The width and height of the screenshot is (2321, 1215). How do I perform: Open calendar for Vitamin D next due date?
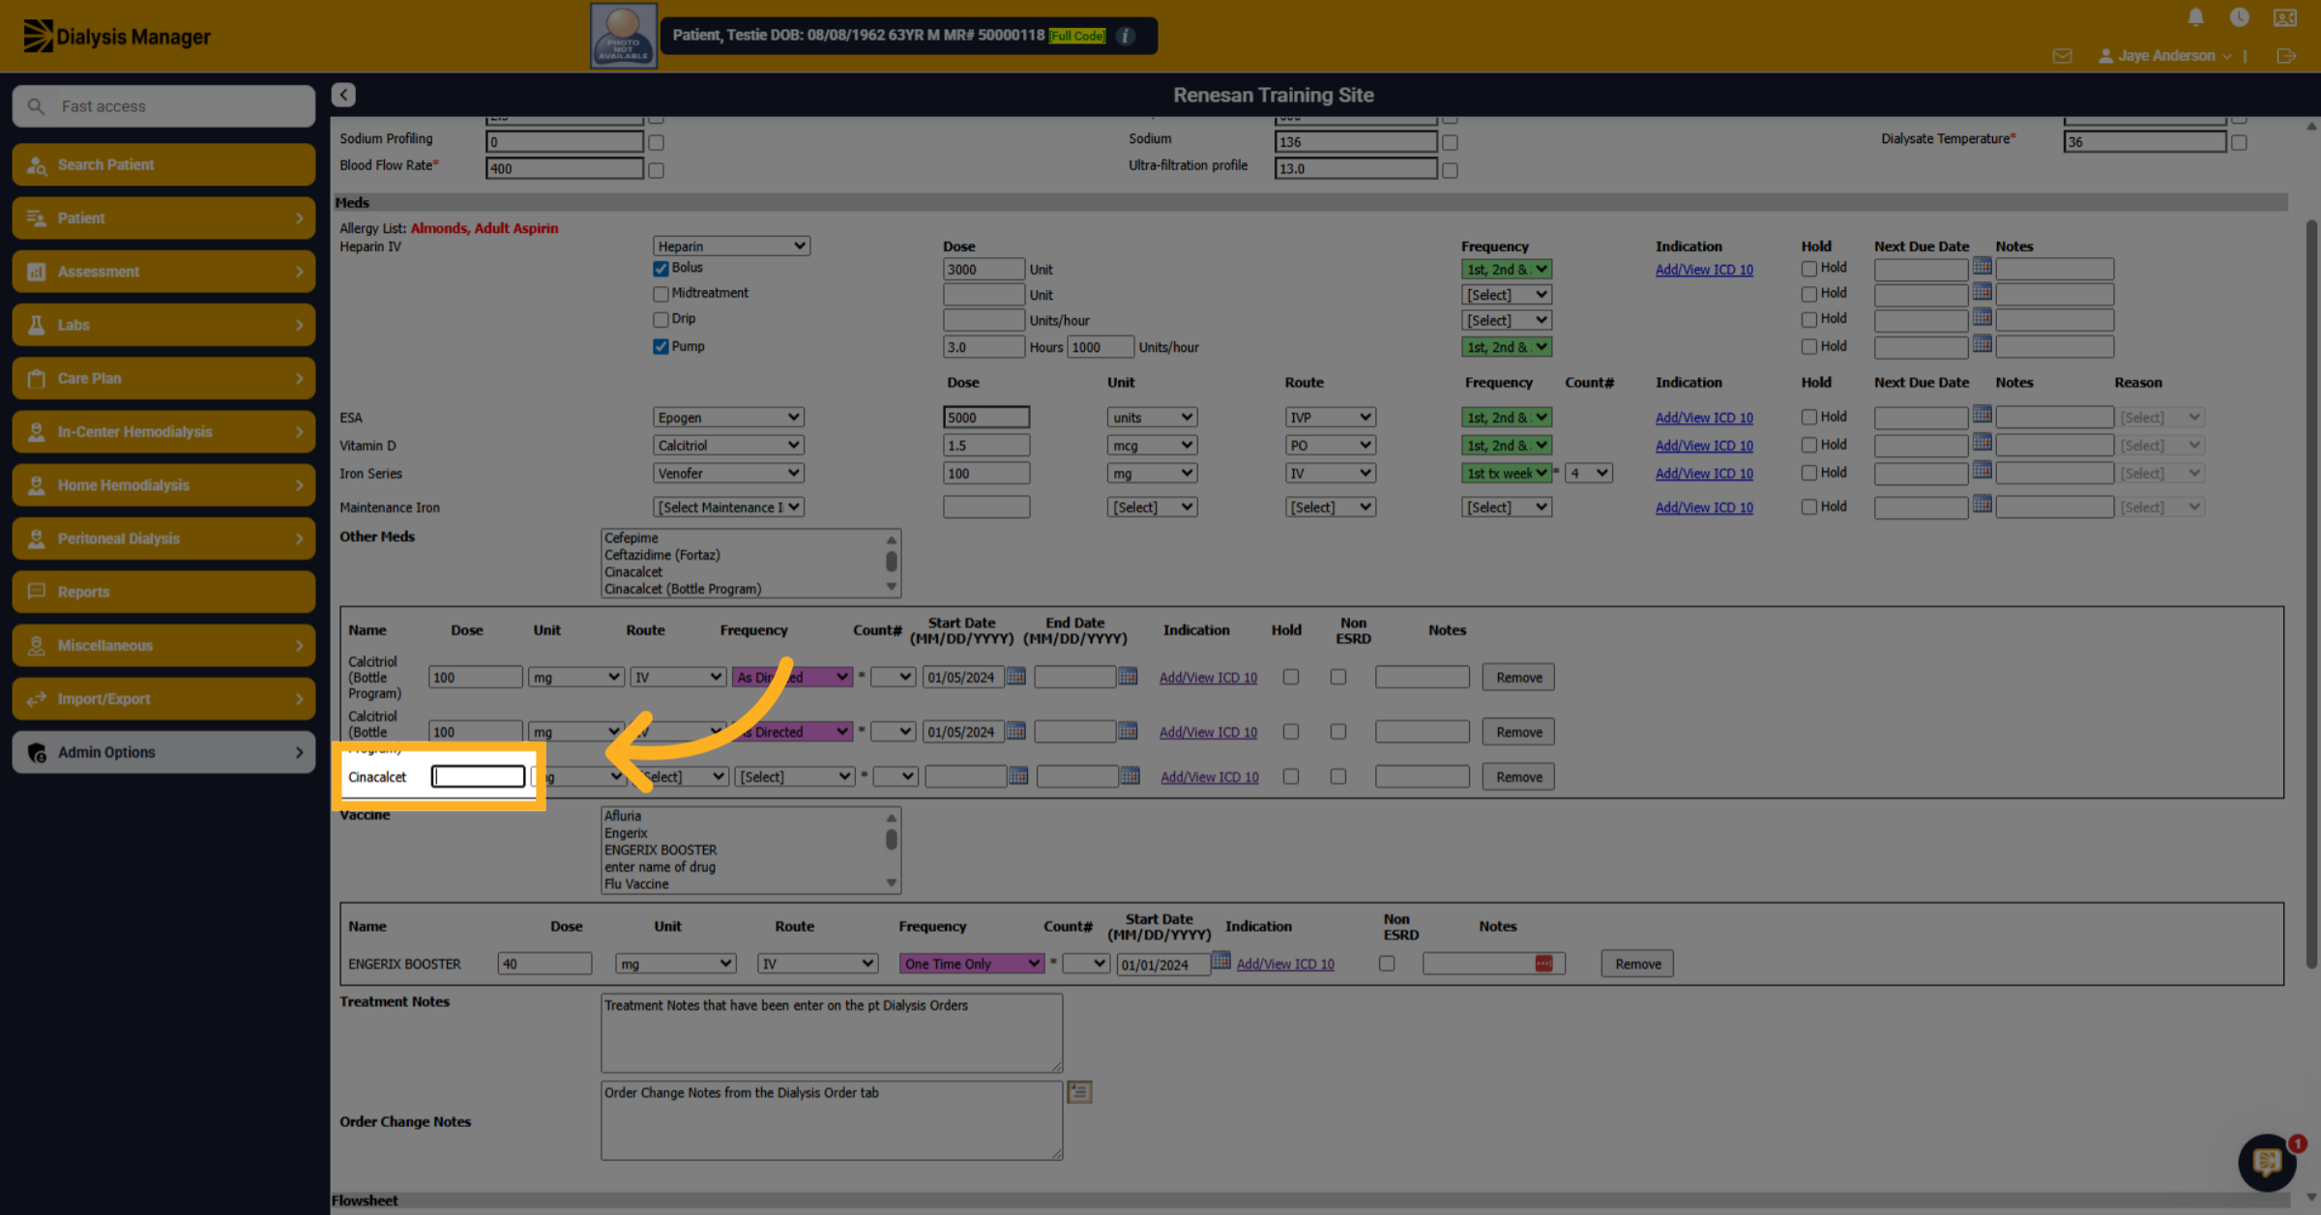point(1982,442)
